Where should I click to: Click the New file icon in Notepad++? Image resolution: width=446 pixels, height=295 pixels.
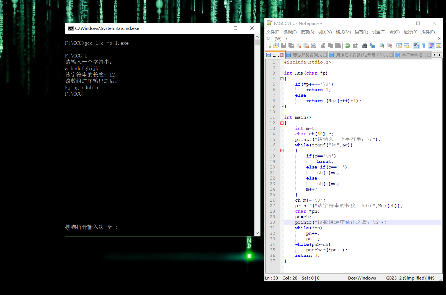click(x=269, y=46)
